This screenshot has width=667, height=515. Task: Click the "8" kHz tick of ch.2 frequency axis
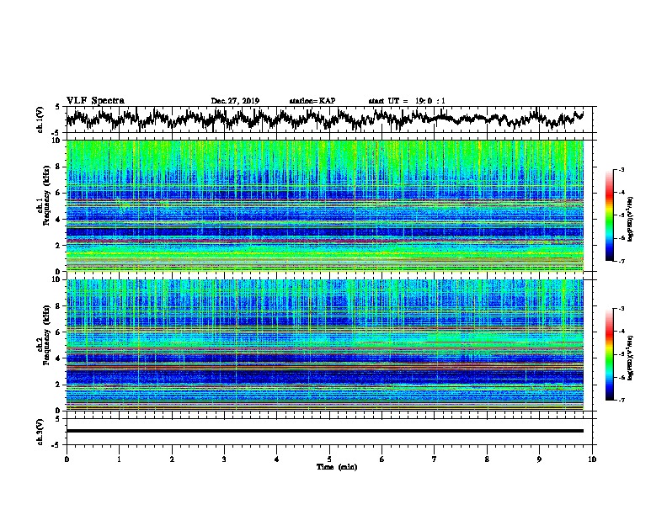coord(58,306)
